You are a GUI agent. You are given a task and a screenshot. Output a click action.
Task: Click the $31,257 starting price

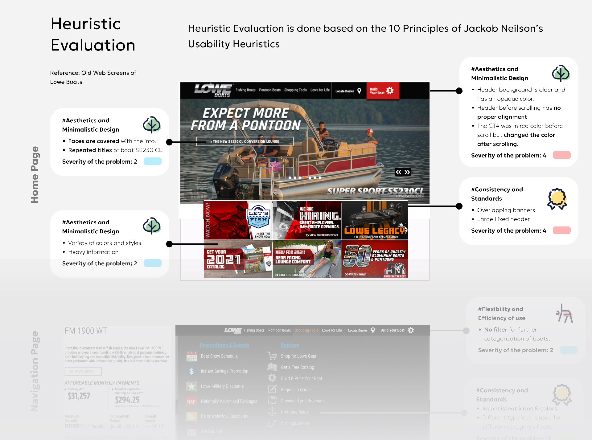pos(79,396)
